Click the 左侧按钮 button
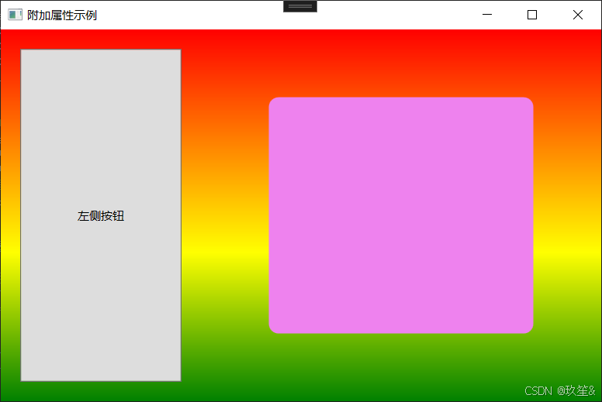The height and width of the screenshot is (402, 602). tap(101, 215)
